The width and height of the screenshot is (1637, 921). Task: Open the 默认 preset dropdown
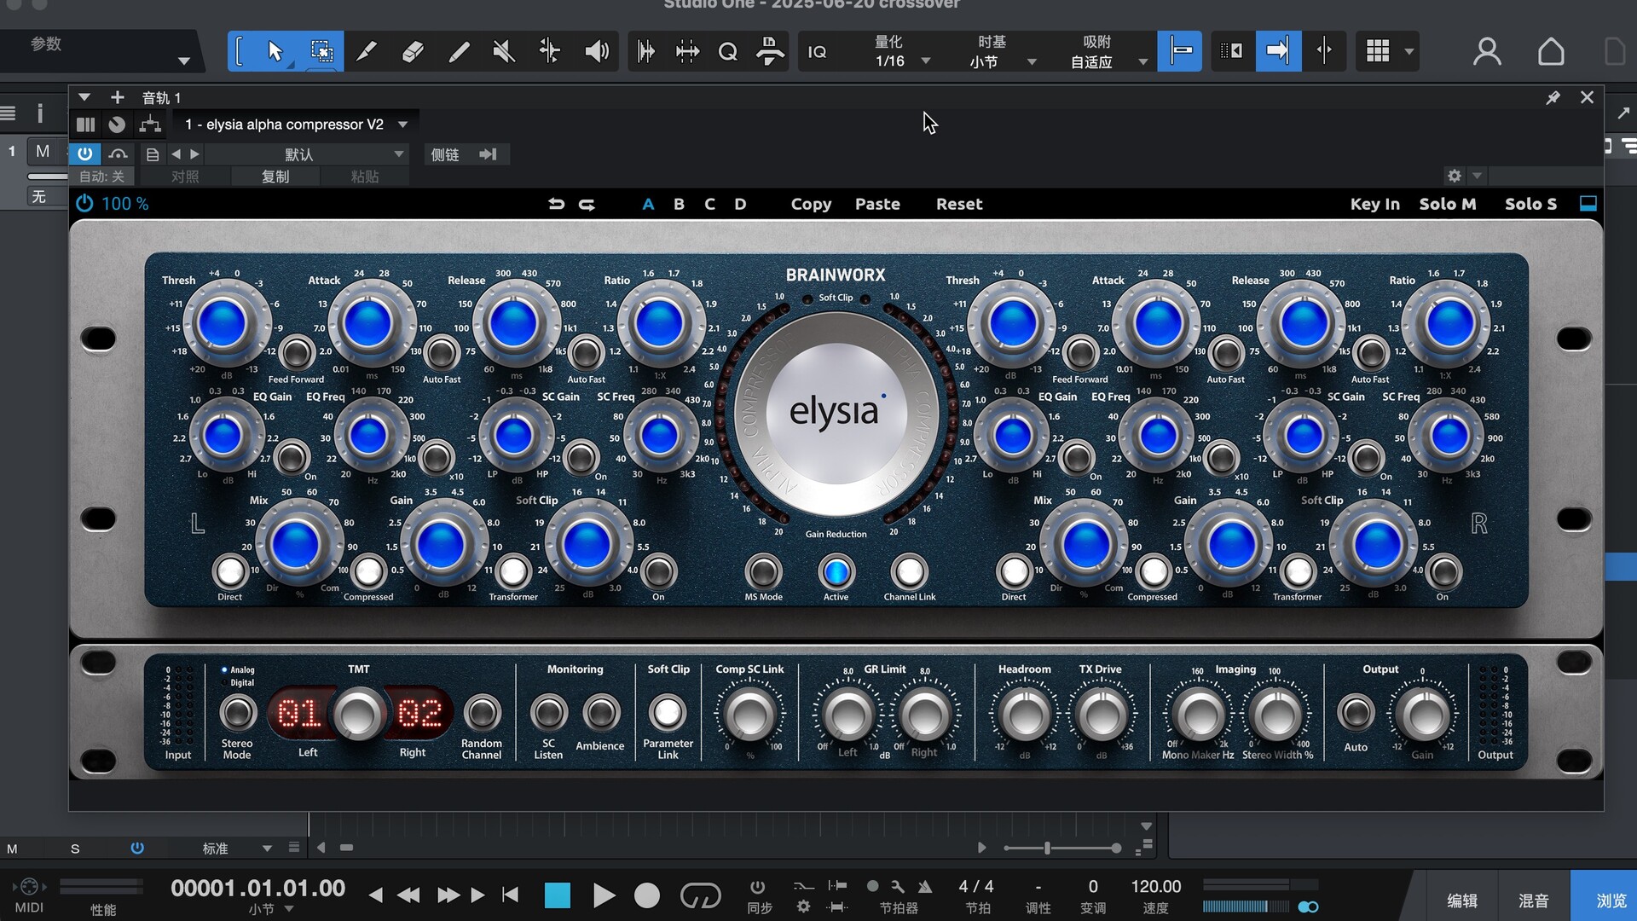(x=306, y=154)
